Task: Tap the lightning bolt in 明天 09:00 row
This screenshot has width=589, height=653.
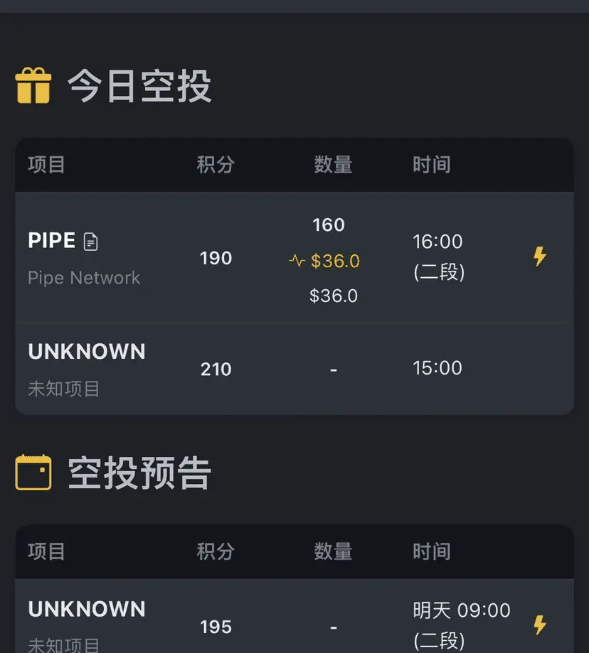Action: [540, 625]
